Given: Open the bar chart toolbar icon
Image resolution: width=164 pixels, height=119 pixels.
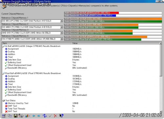Looking at the screenshot, I should click(x=27, y=116).
